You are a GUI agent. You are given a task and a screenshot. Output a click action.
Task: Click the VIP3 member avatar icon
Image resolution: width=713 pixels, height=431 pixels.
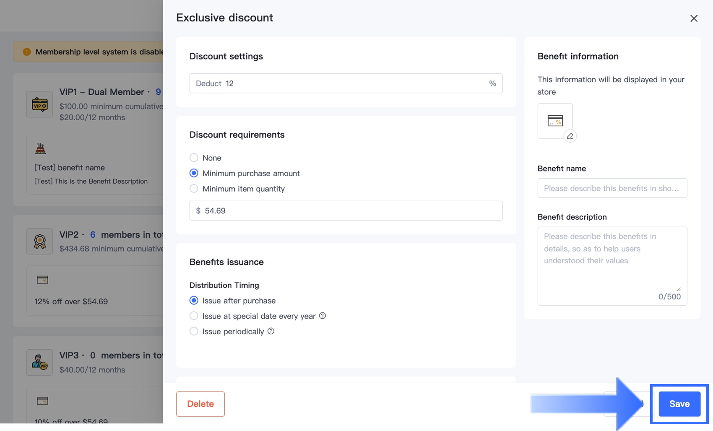pos(40,362)
